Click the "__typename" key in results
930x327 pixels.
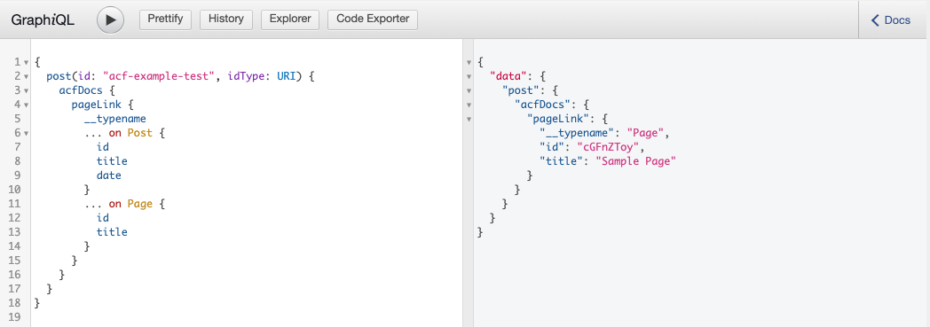tap(577, 133)
